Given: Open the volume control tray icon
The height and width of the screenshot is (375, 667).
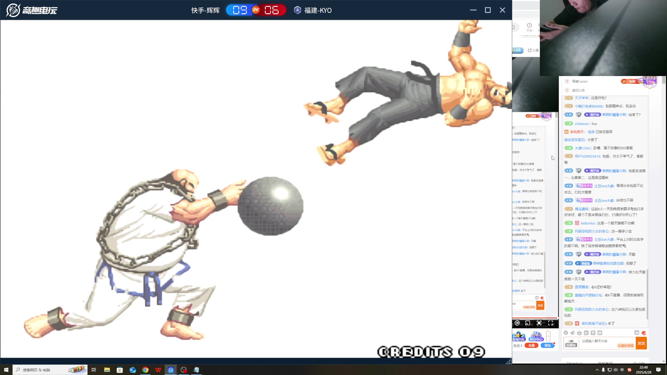Looking at the screenshot, I should click(x=616, y=370).
